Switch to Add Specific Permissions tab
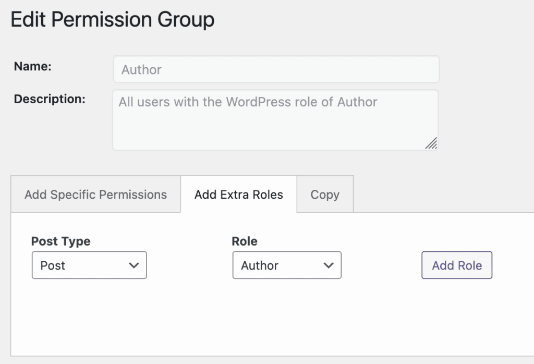Viewport: 534px width, 364px height. tap(95, 195)
